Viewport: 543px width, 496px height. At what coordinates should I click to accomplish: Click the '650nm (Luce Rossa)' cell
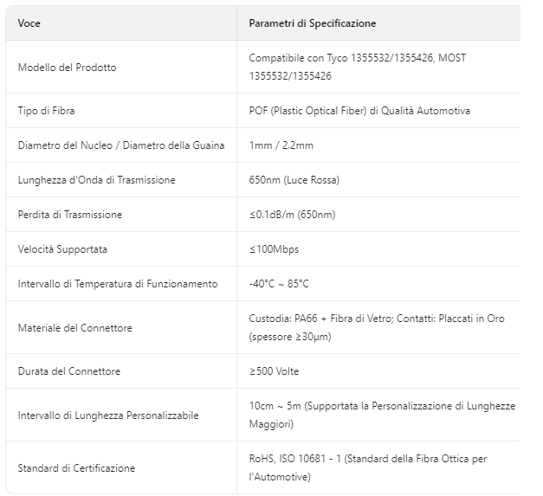294,180
